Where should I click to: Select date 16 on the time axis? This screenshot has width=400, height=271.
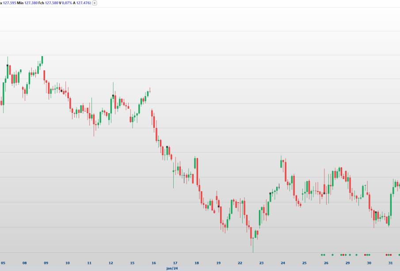pos(153,263)
